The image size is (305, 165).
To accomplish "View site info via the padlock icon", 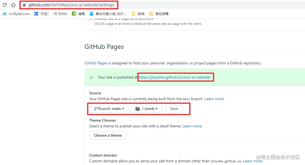I will coord(24,5).
